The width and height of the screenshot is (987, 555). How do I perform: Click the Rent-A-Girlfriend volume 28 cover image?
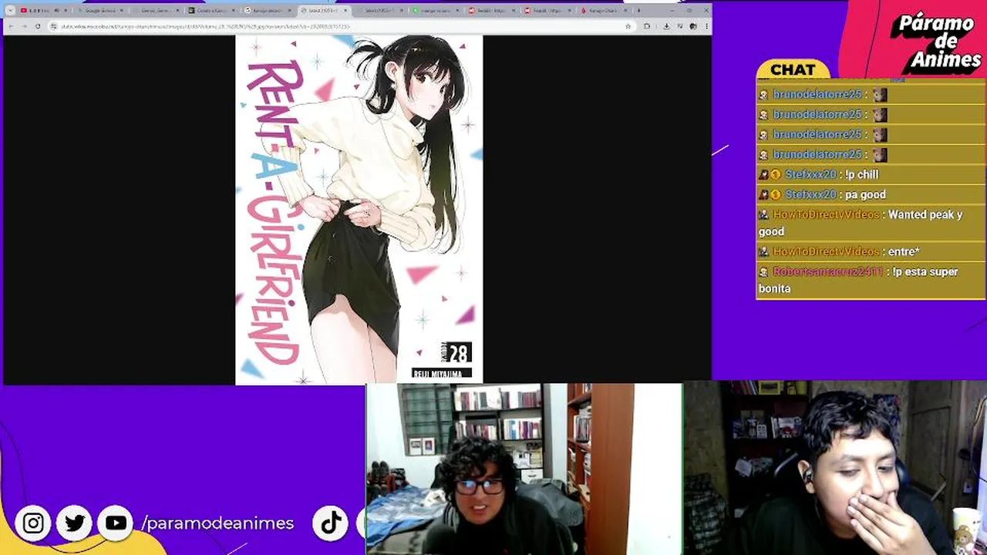pyautogui.click(x=359, y=209)
